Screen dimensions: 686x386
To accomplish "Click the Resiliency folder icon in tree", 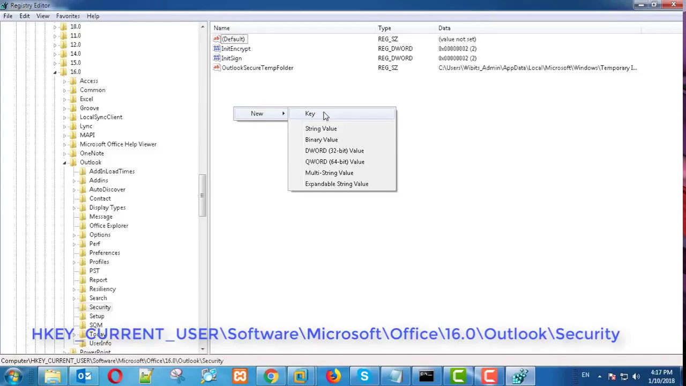I will [x=83, y=289].
